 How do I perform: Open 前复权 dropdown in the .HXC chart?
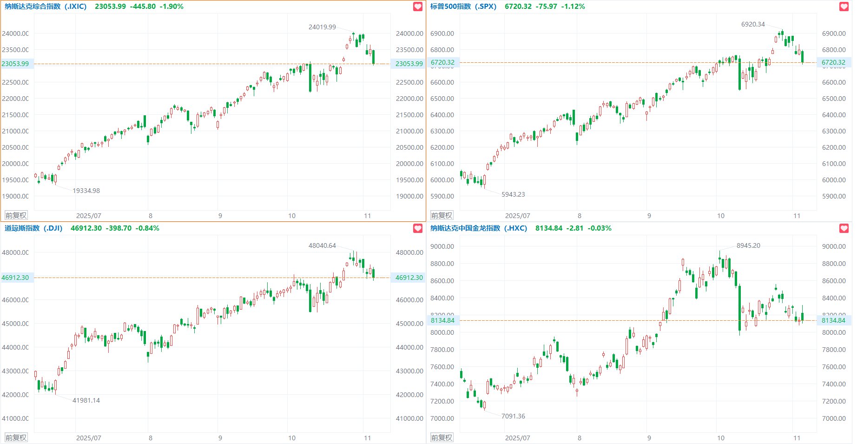click(x=442, y=437)
